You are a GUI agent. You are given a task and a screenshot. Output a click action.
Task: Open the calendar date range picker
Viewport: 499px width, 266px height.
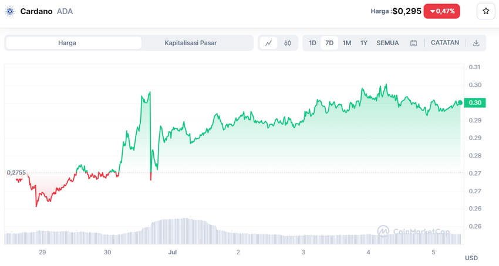coord(413,43)
